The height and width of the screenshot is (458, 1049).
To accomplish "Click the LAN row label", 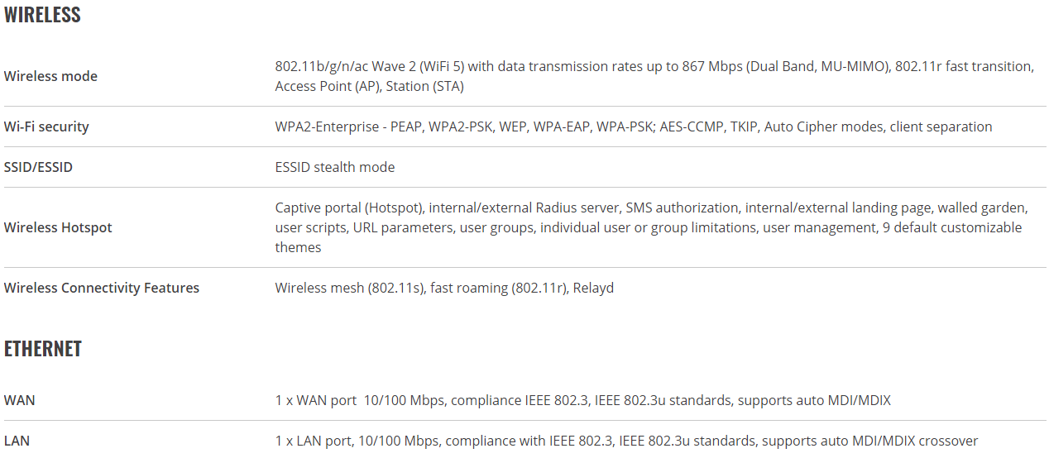I will click(x=17, y=441).
